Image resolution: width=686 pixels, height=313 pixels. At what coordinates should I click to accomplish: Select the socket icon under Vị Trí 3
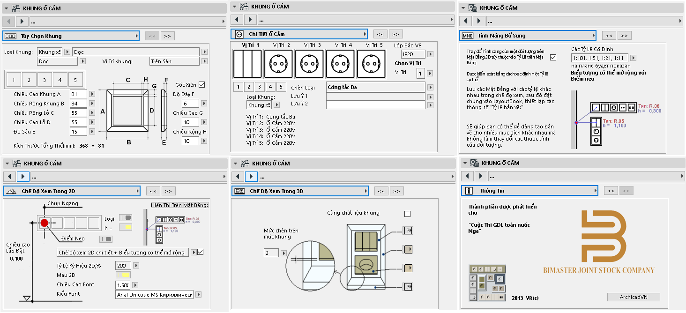(309, 64)
